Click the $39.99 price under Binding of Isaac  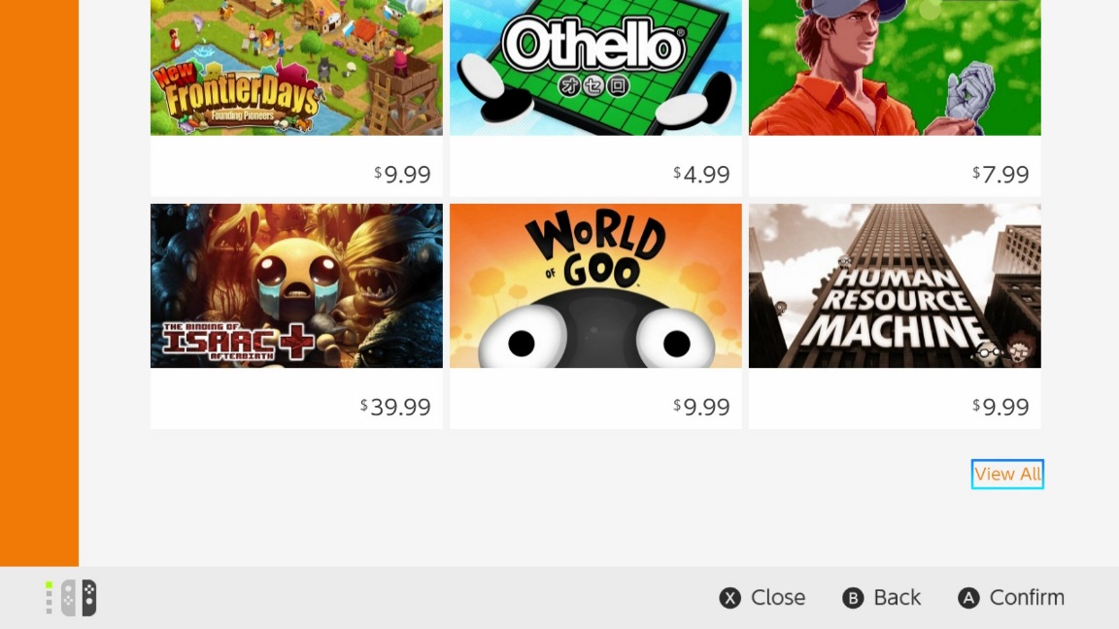396,407
